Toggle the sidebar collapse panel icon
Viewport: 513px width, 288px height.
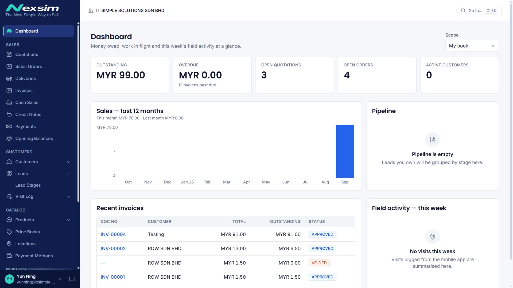[72, 279]
